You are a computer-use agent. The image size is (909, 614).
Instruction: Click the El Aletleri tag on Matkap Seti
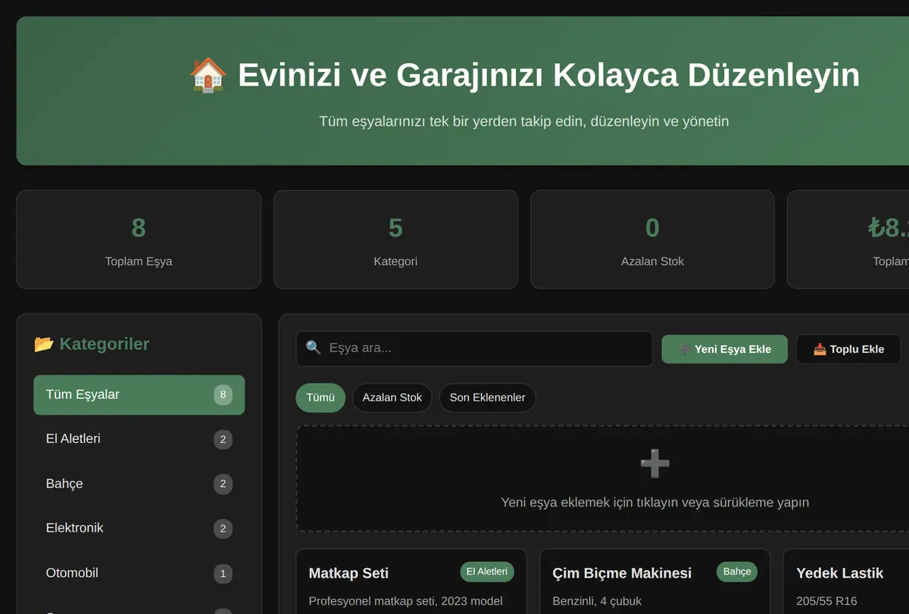pos(487,572)
